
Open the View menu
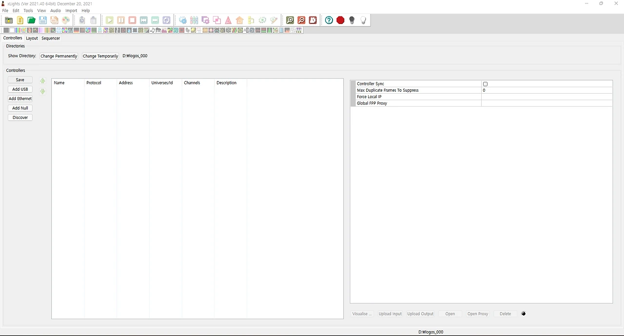(x=42, y=10)
